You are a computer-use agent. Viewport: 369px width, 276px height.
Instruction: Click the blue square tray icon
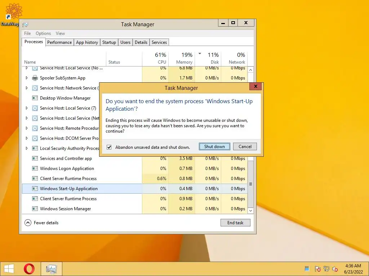307,268
